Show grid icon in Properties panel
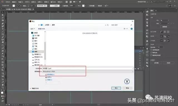The width and height of the screenshot is (178, 106). click(165, 32)
